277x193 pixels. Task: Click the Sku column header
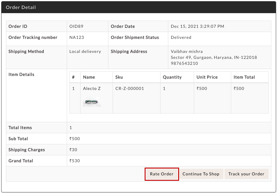click(119, 77)
